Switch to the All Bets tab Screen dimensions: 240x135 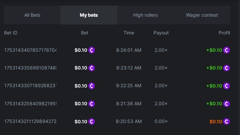(32, 15)
